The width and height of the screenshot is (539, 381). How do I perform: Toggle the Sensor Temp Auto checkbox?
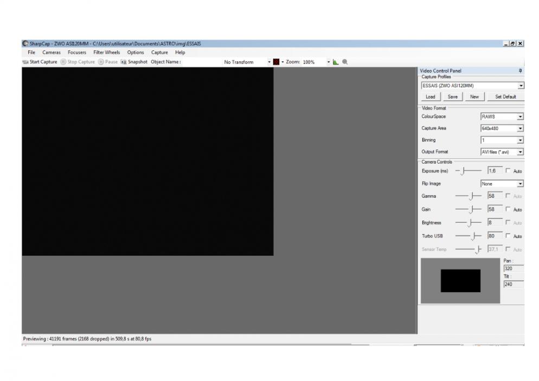508,249
